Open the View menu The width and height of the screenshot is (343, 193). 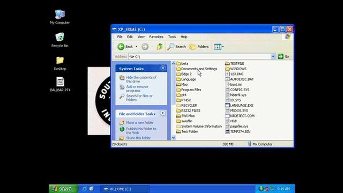pos(141,37)
